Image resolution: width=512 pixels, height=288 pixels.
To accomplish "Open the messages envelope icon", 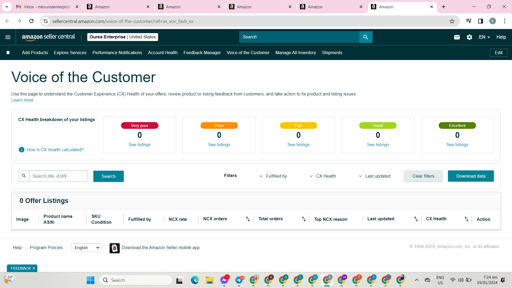I will click(x=457, y=37).
